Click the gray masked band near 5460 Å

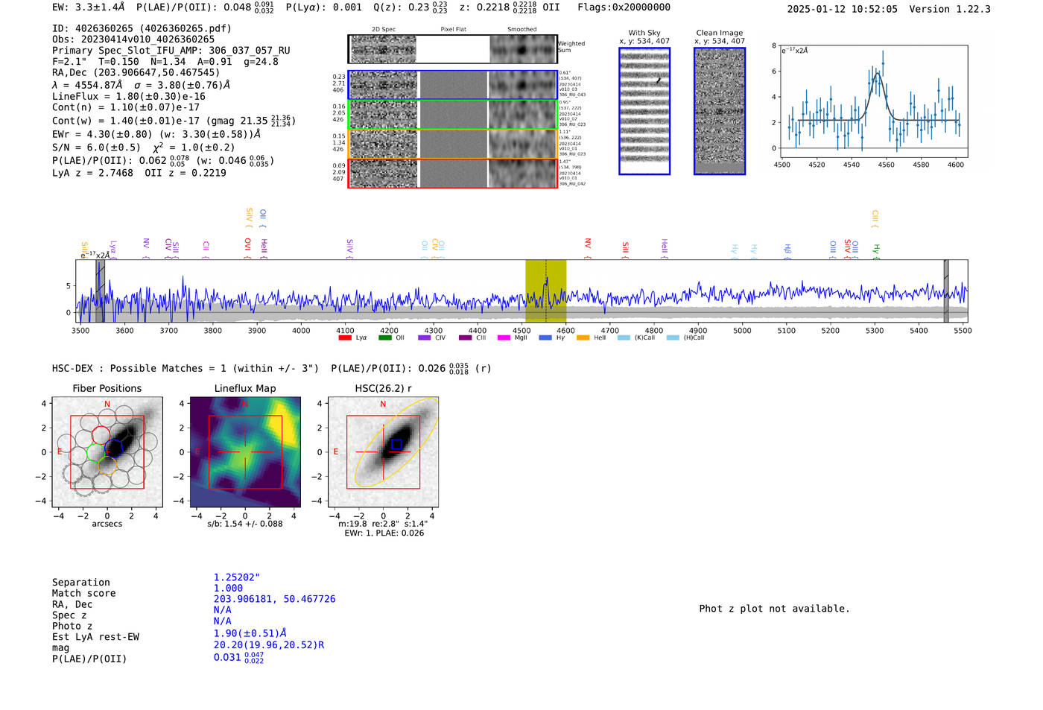pos(946,291)
